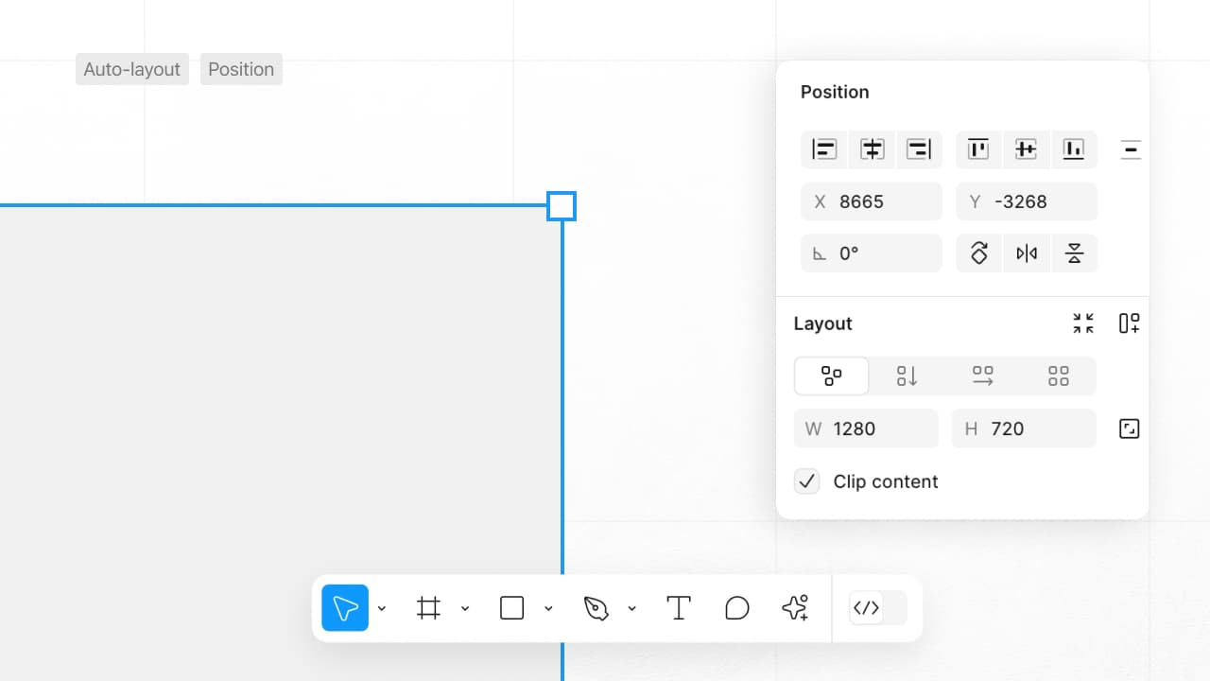This screenshot has height=681, width=1210.
Task: Open the AI actions tool
Action: click(795, 608)
